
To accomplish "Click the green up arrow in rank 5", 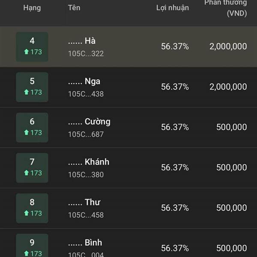I will 27,92.
